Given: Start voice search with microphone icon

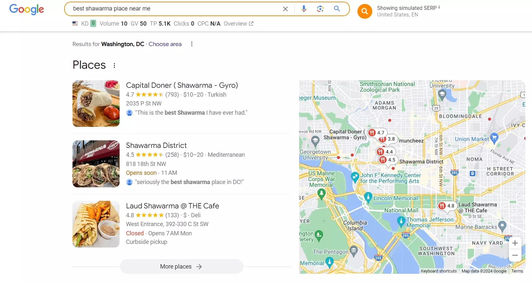Looking at the screenshot, I should tap(304, 9).
